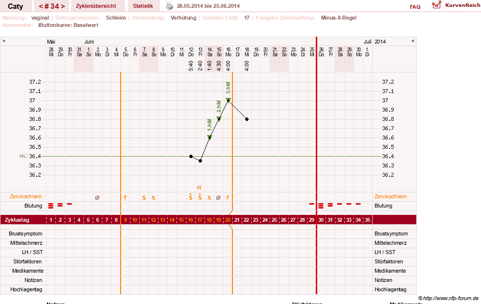This screenshot has height=304, width=481.
Task: Click the left Mittelschmerz row label
Action: pyautogui.click(x=26, y=243)
